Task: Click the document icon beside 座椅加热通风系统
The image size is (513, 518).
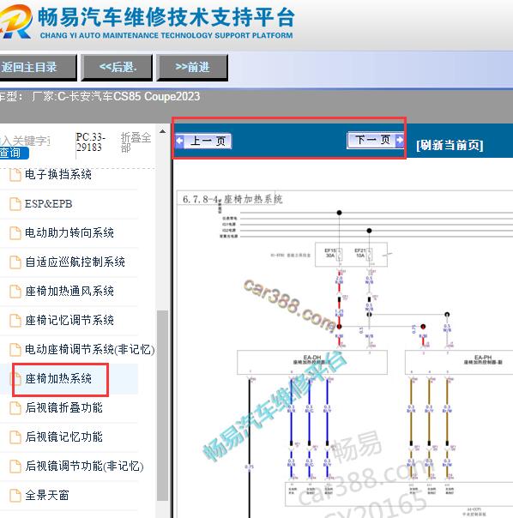Action: [x=15, y=292]
